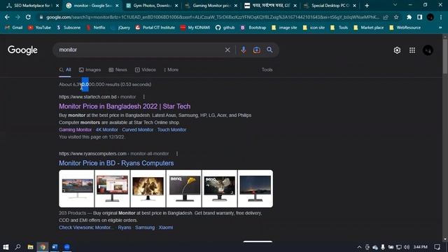
Task: Show hidden system tray icons
Action: pyautogui.click(x=359, y=247)
